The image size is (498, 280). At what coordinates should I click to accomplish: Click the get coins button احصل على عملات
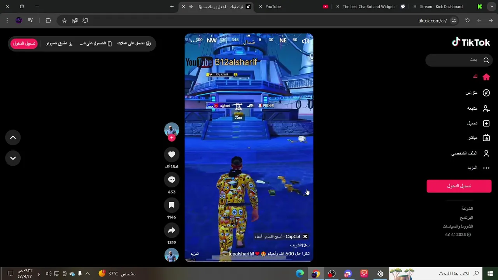point(134,44)
